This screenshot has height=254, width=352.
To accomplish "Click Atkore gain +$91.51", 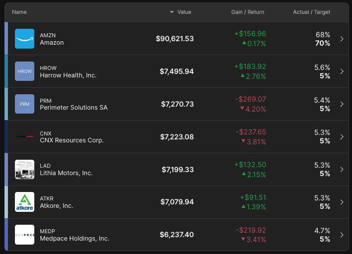I will [x=253, y=197].
